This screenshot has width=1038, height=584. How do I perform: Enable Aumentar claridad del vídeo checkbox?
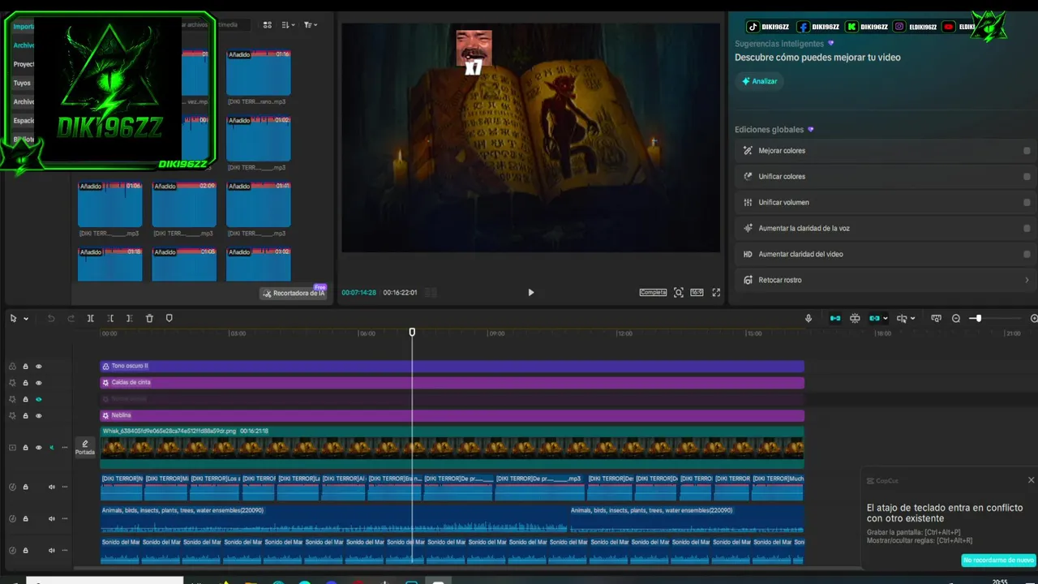(x=1027, y=255)
